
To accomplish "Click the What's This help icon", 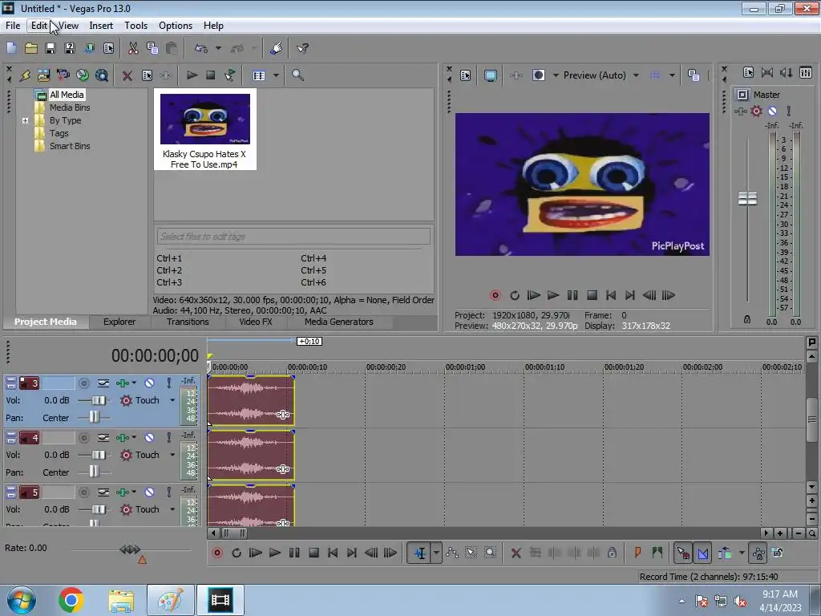I will pos(302,48).
